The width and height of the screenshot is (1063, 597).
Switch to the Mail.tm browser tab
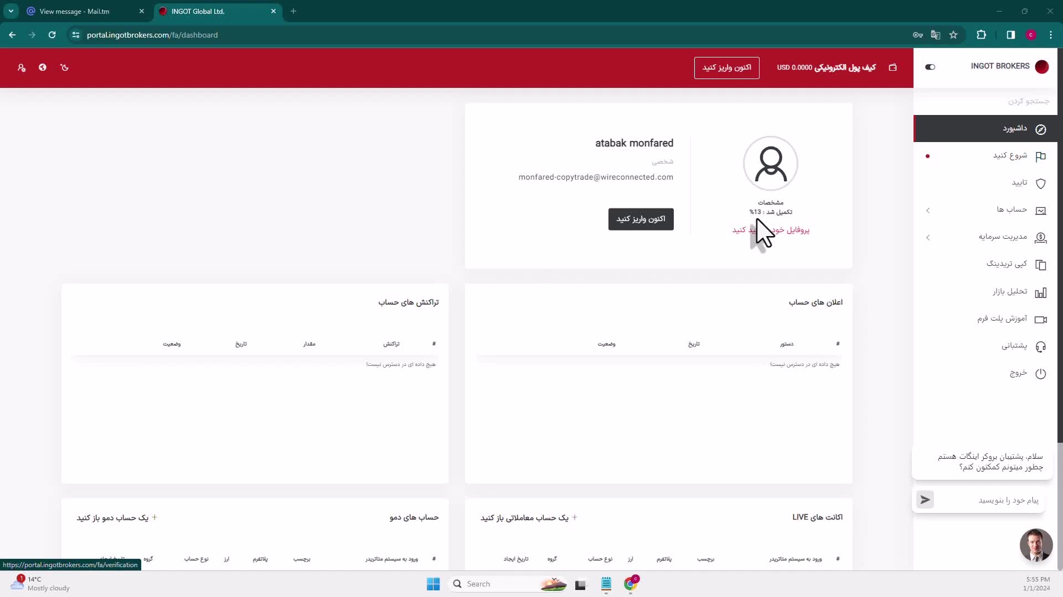point(75,11)
